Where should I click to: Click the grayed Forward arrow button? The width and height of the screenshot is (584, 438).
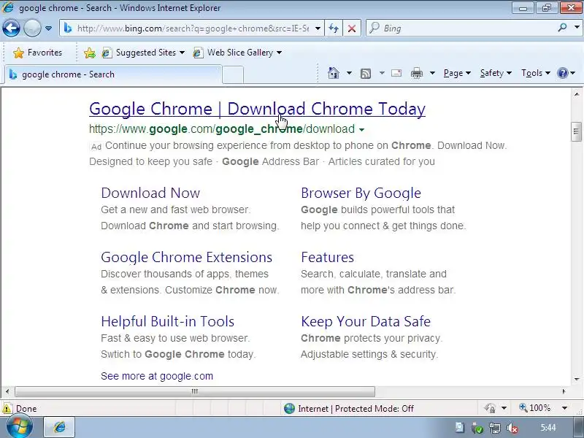click(x=32, y=28)
